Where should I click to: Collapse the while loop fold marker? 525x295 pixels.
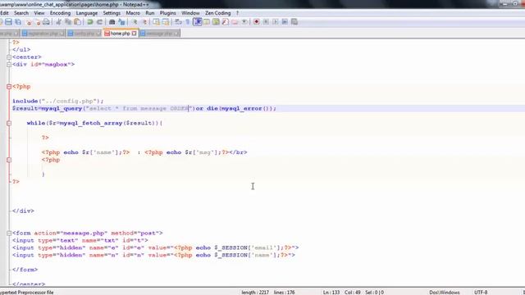9,123
